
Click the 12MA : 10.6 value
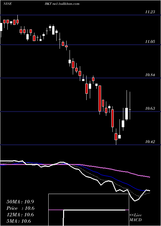(x=20, y=215)
